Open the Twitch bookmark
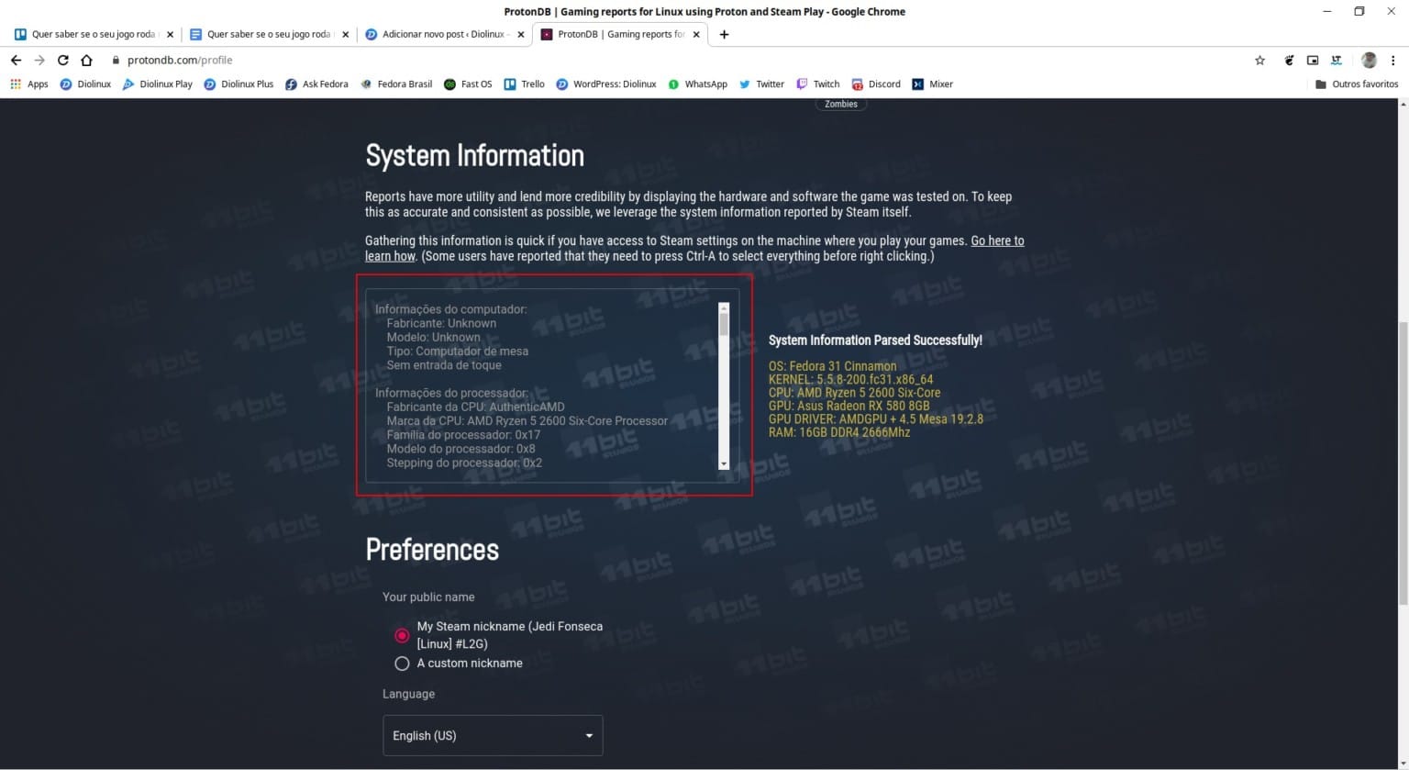 click(x=817, y=84)
